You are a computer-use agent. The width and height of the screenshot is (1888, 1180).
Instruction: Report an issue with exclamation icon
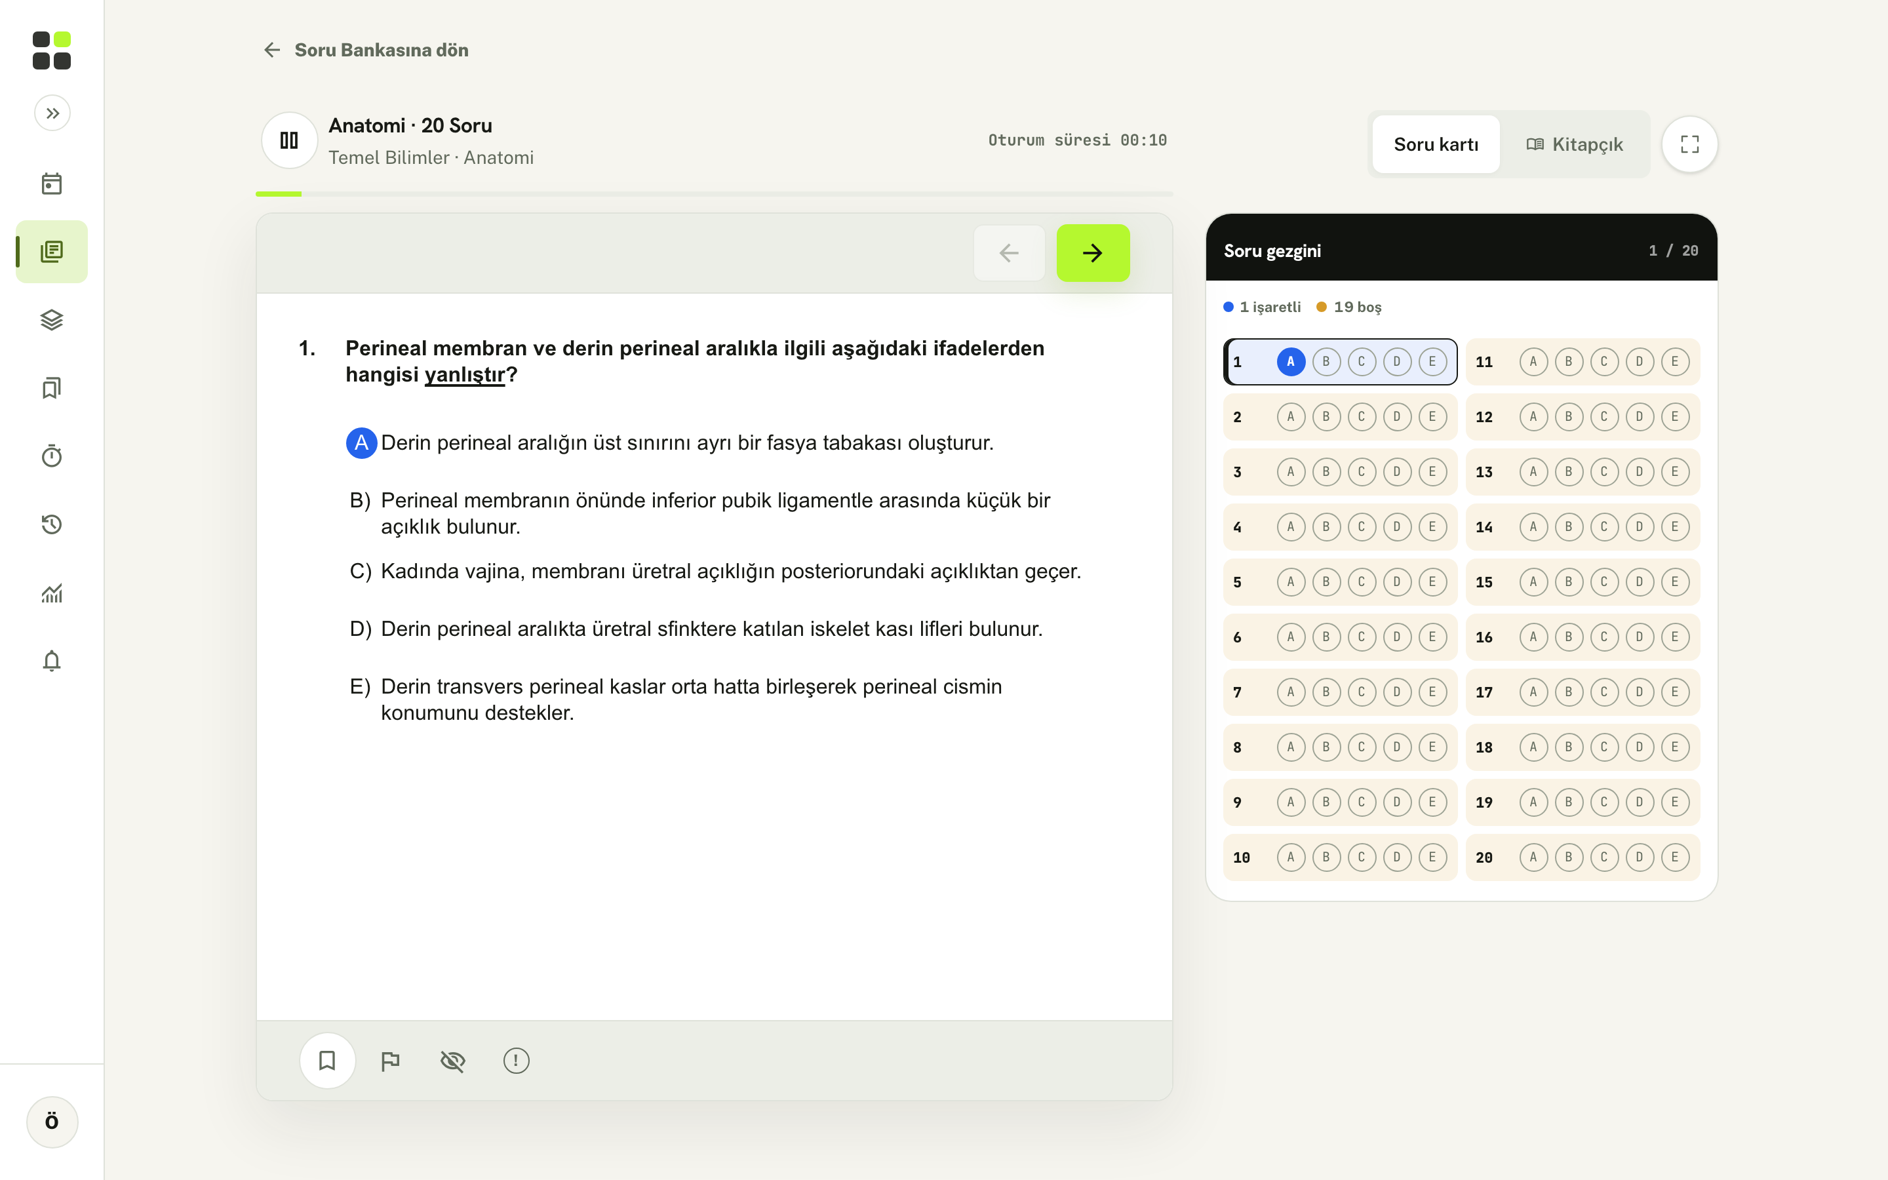(x=516, y=1061)
